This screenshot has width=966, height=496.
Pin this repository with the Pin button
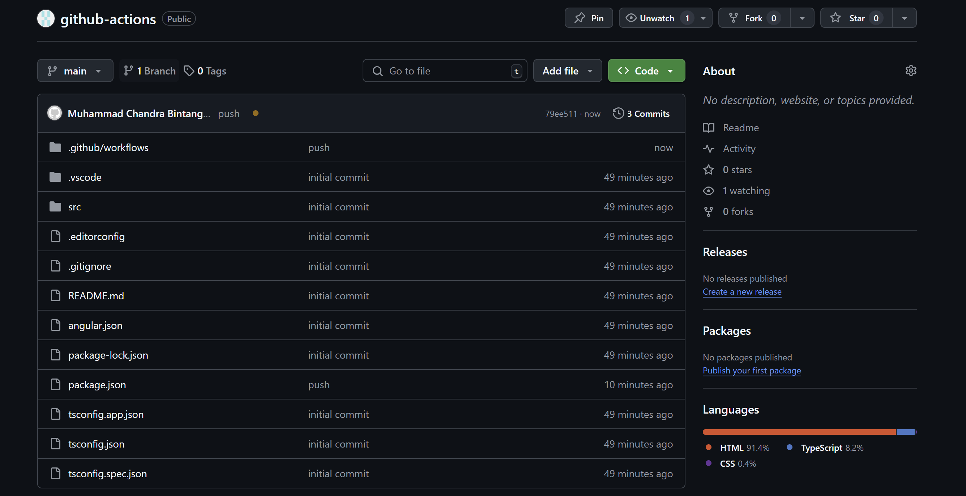tap(588, 18)
